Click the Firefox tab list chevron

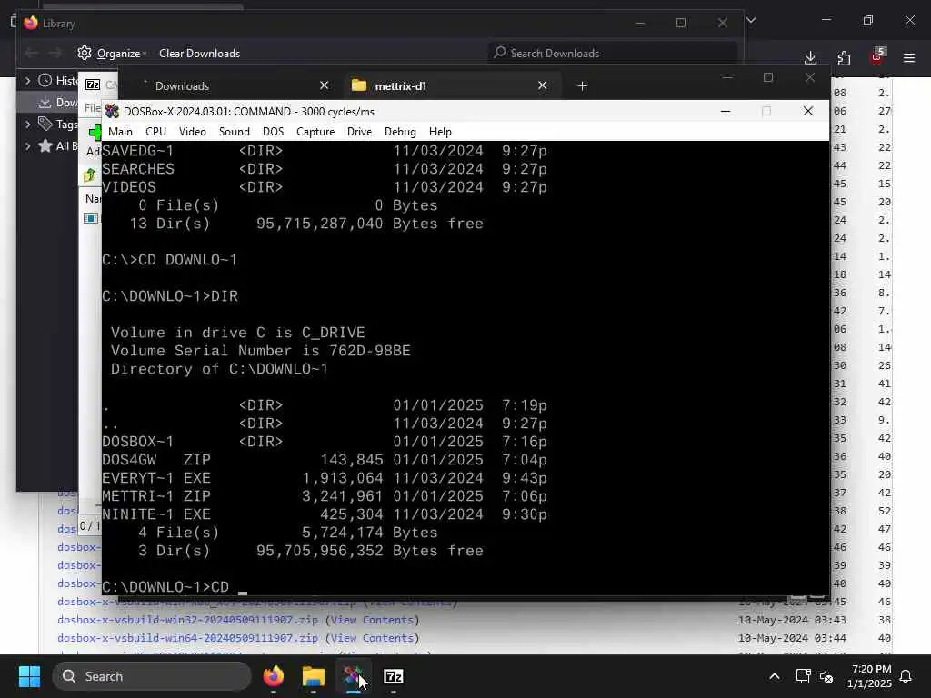click(x=751, y=20)
